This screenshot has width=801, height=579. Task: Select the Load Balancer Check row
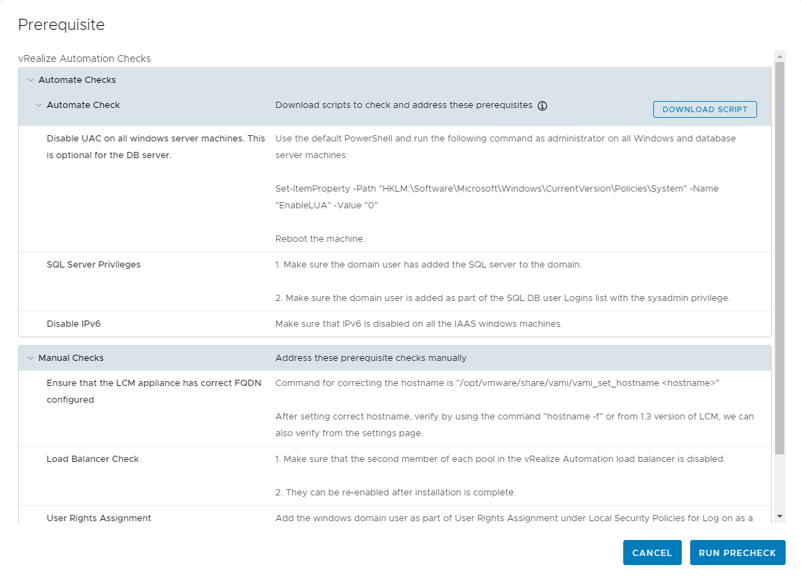pyautogui.click(x=93, y=459)
